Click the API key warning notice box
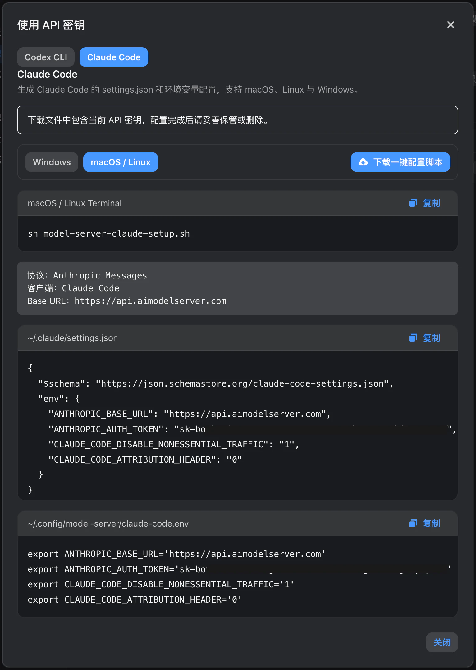Image resolution: width=476 pixels, height=670 pixels. (238, 120)
